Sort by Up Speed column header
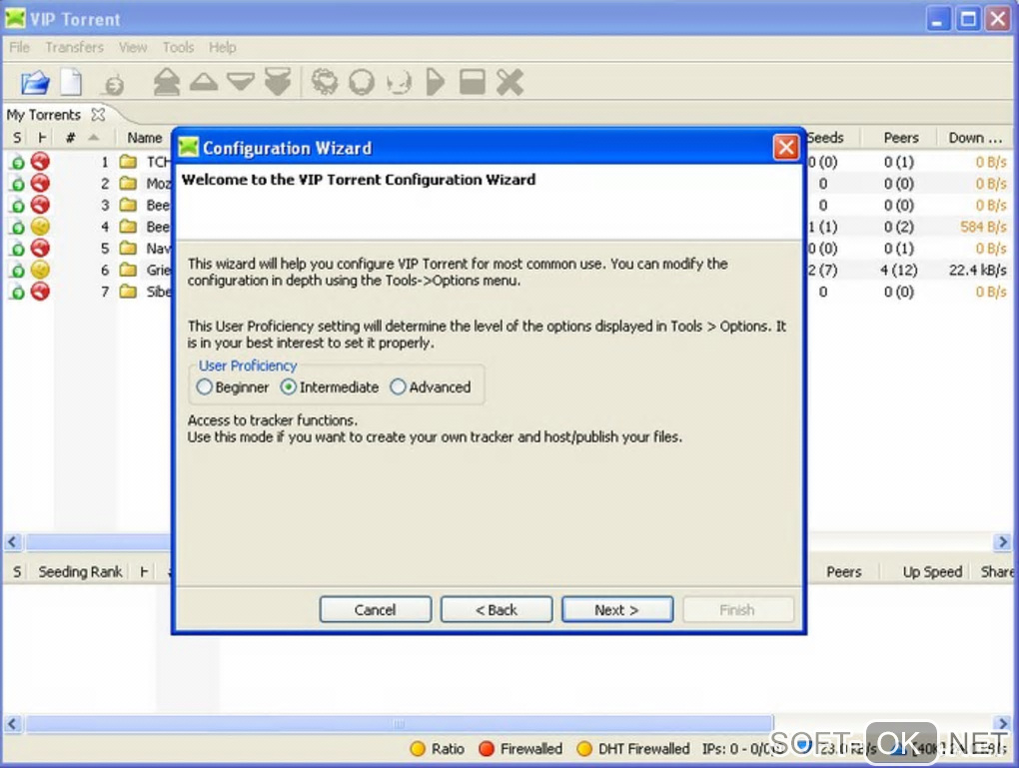Viewport: 1019px width, 768px height. (x=932, y=572)
